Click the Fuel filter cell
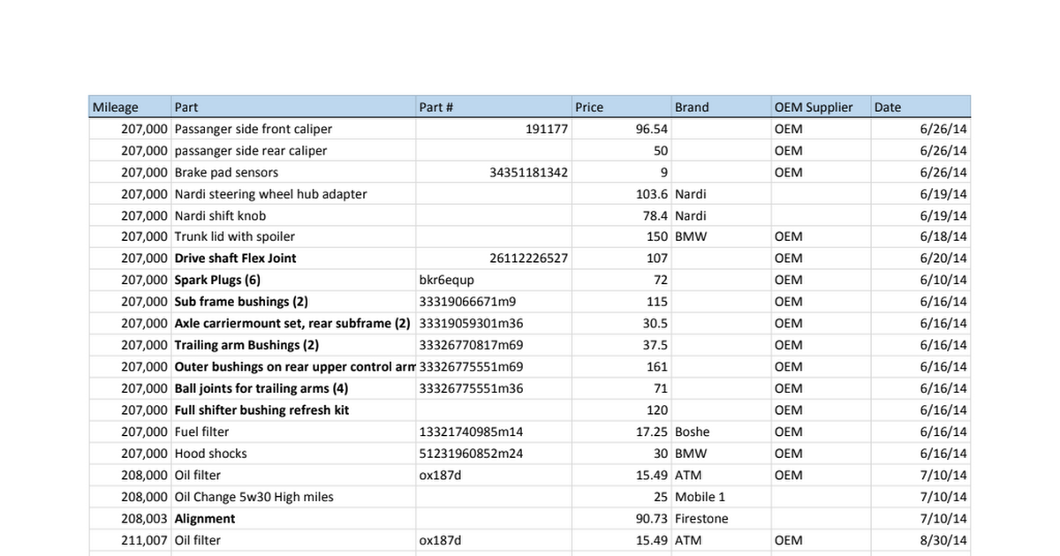 click(x=293, y=432)
